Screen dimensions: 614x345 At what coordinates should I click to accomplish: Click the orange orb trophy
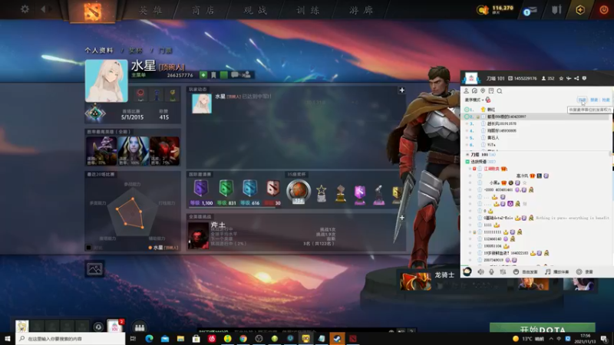click(x=299, y=191)
